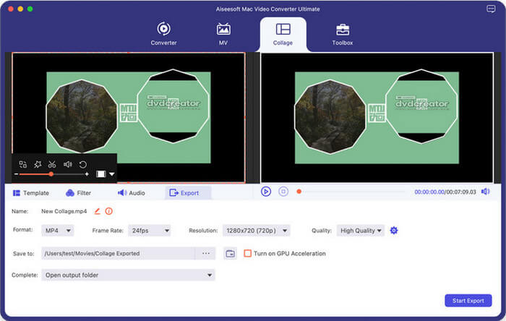Viewport: 506px width, 321px height.
Task: Open the High Quality dropdown
Action: pos(361,231)
